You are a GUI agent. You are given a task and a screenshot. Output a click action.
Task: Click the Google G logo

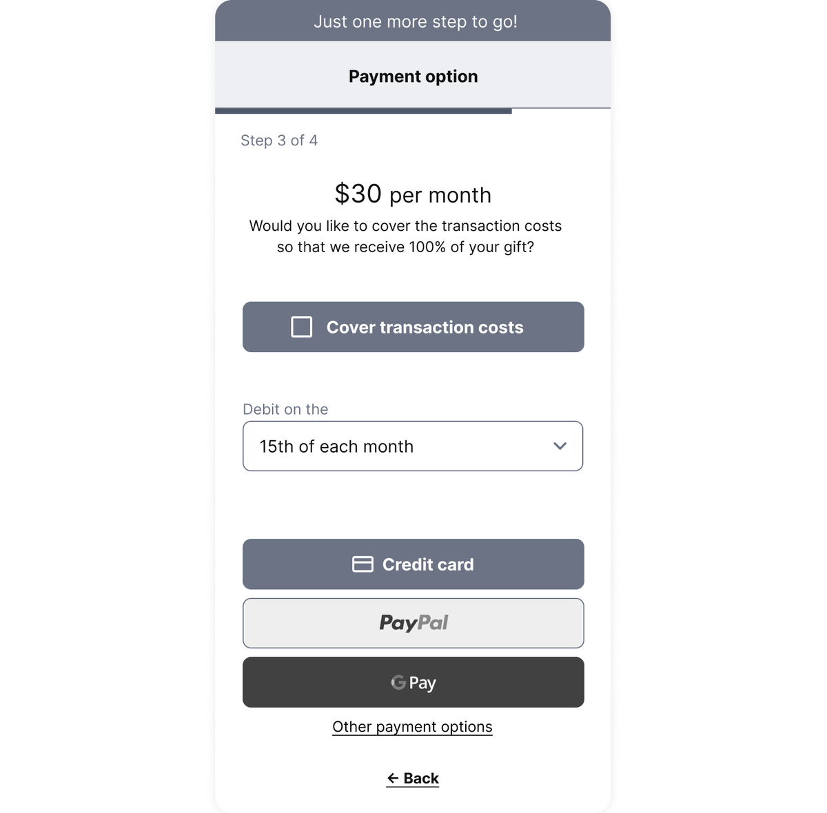tap(398, 682)
